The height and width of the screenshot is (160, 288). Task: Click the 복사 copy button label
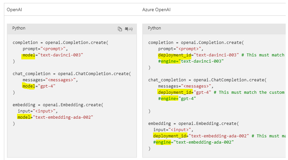click(128, 29)
